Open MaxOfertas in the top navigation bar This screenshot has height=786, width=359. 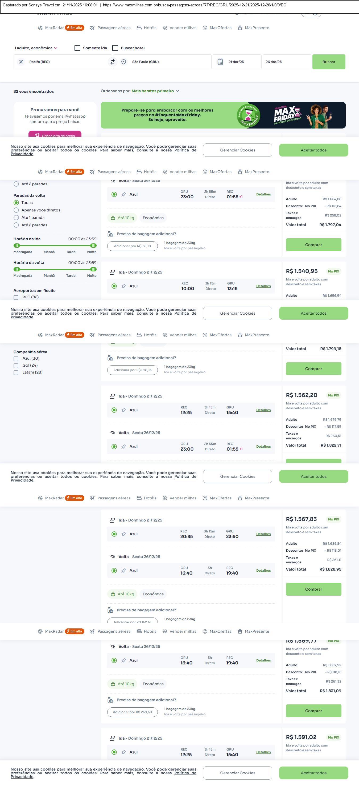[x=217, y=28]
